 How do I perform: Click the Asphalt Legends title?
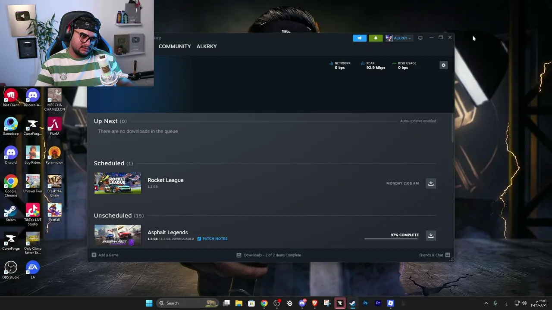168,232
